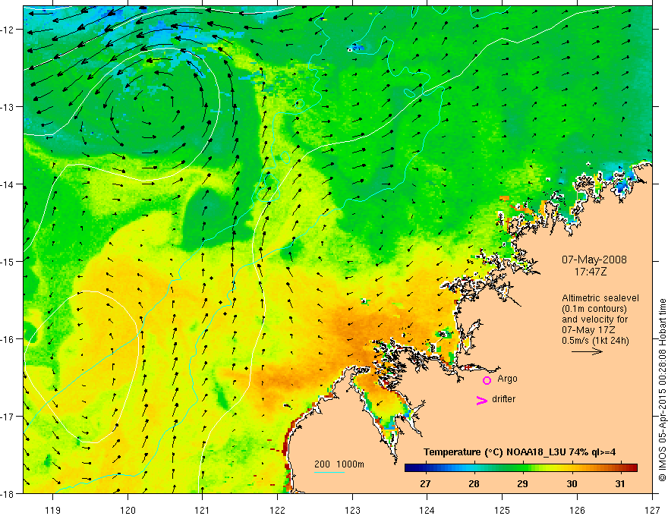
Task: Click the -14 latitude axis label
Action: coord(8,184)
